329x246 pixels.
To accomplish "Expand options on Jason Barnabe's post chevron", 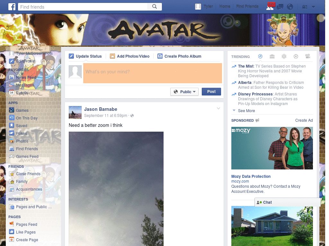I will pyautogui.click(x=218, y=108).
